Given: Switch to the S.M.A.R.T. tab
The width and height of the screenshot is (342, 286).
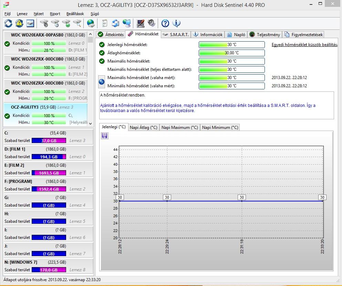Looking at the screenshot, I should tap(175, 34).
